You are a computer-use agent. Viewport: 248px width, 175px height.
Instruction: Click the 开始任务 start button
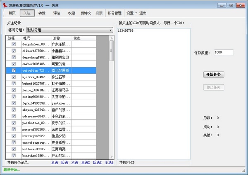[x=214, y=75]
